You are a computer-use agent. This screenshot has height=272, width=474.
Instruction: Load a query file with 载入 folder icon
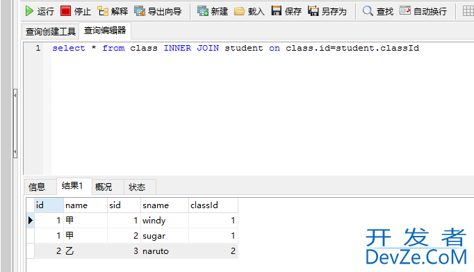(x=239, y=11)
